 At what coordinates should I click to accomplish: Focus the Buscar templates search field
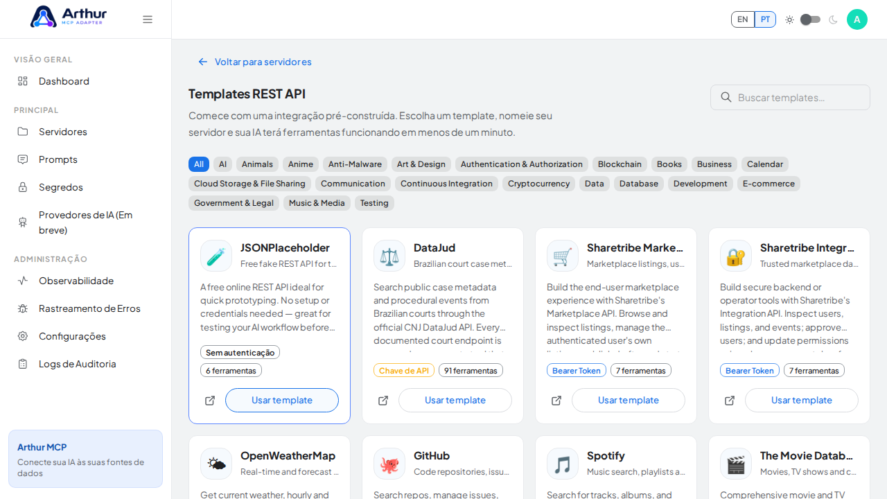click(790, 97)
